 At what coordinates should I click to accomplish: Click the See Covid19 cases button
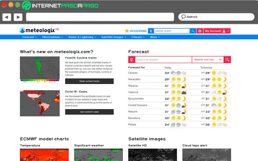89,112
